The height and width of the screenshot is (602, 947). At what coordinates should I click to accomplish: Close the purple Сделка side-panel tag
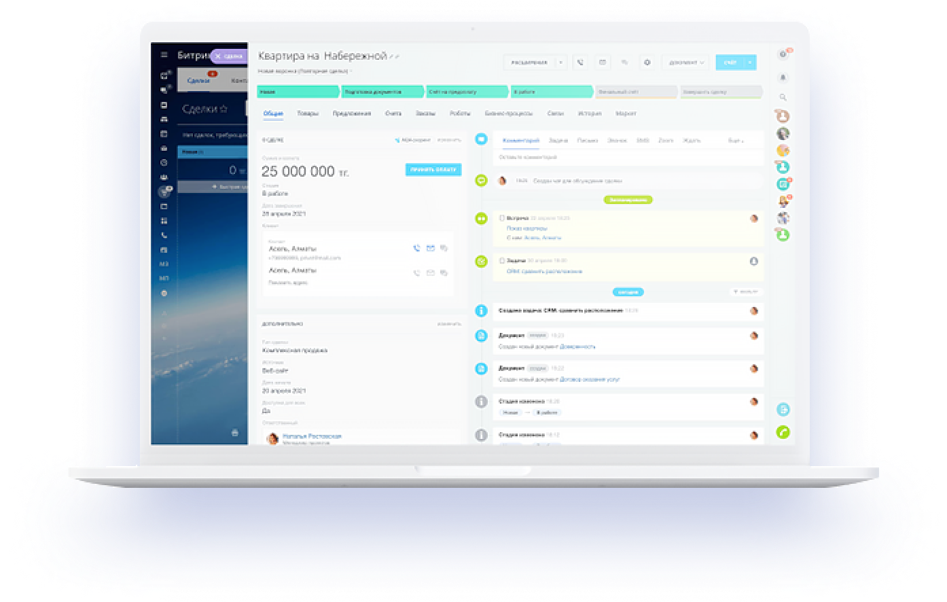point(218,56)
